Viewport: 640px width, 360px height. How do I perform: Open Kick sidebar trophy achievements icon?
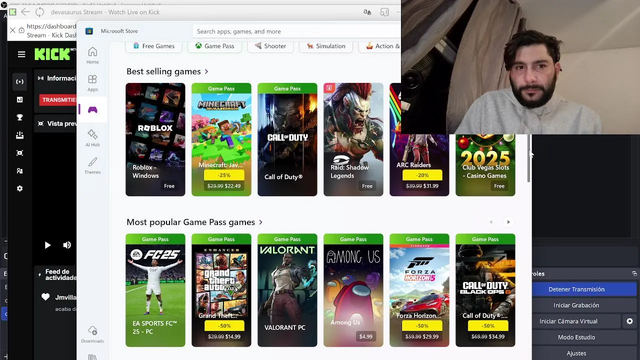[x=19, y=117]
